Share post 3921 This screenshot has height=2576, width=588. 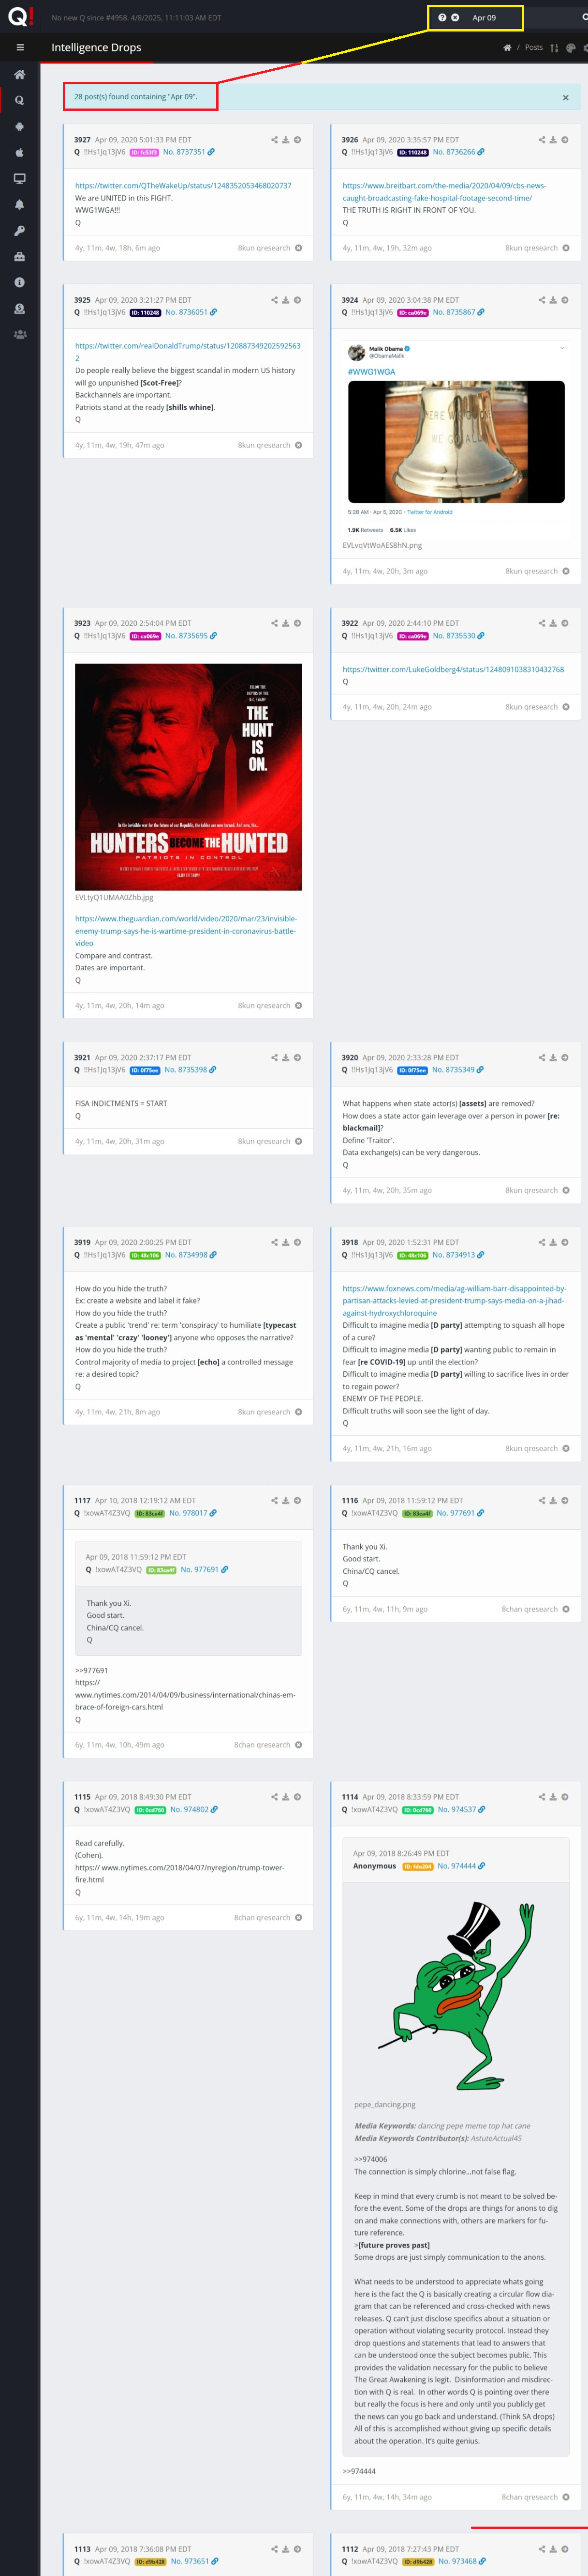pos(275,1057)
